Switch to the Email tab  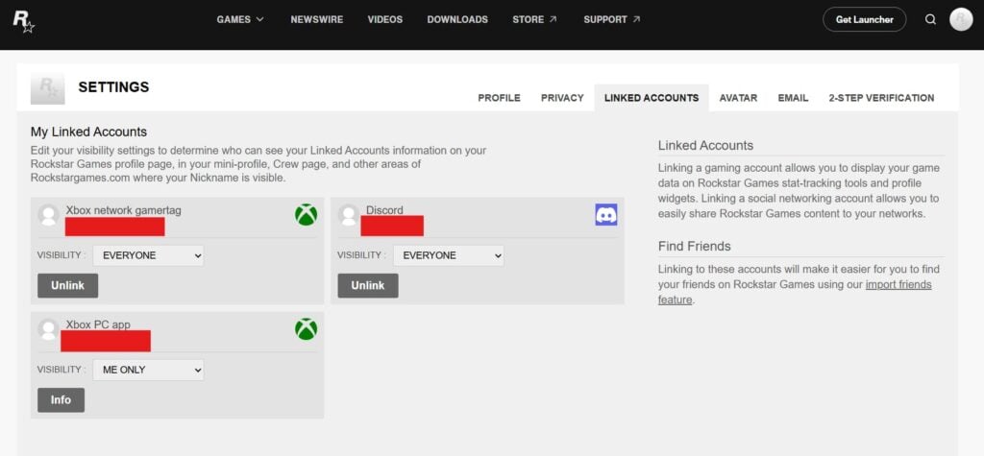793,98
